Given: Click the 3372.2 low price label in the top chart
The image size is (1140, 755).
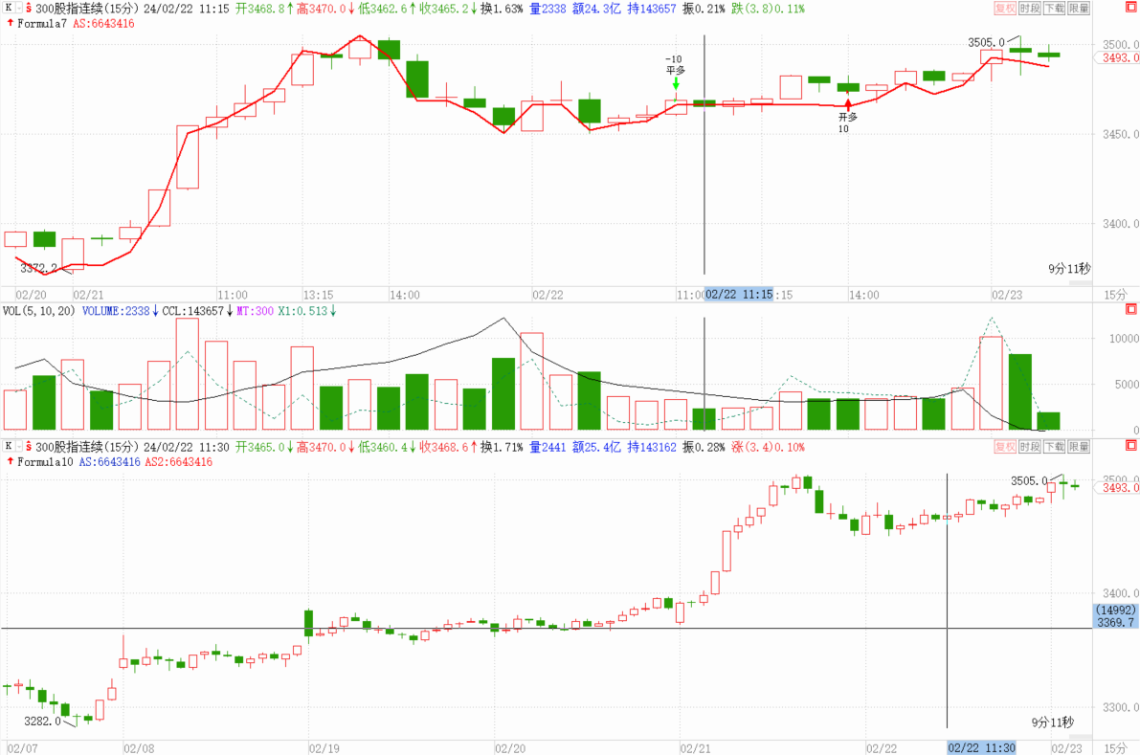Looking at the screenshot, I should [x=38, y=268].
